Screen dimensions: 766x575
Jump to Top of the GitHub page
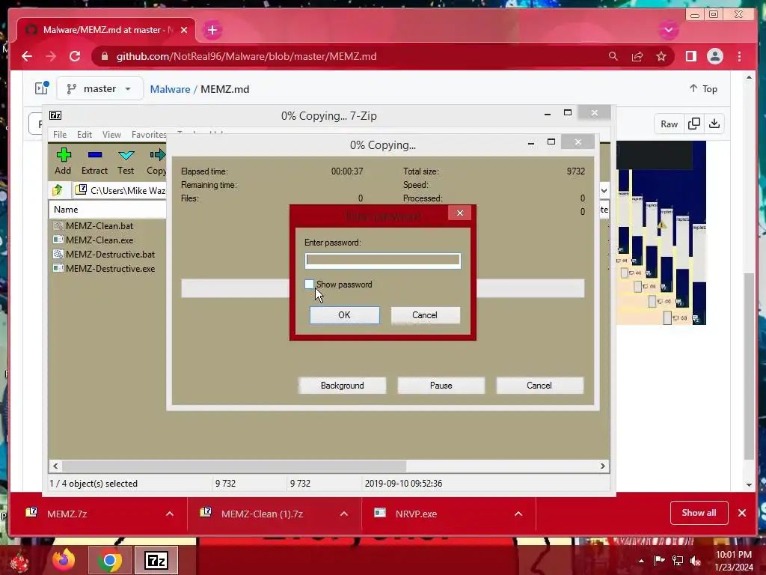703,88
